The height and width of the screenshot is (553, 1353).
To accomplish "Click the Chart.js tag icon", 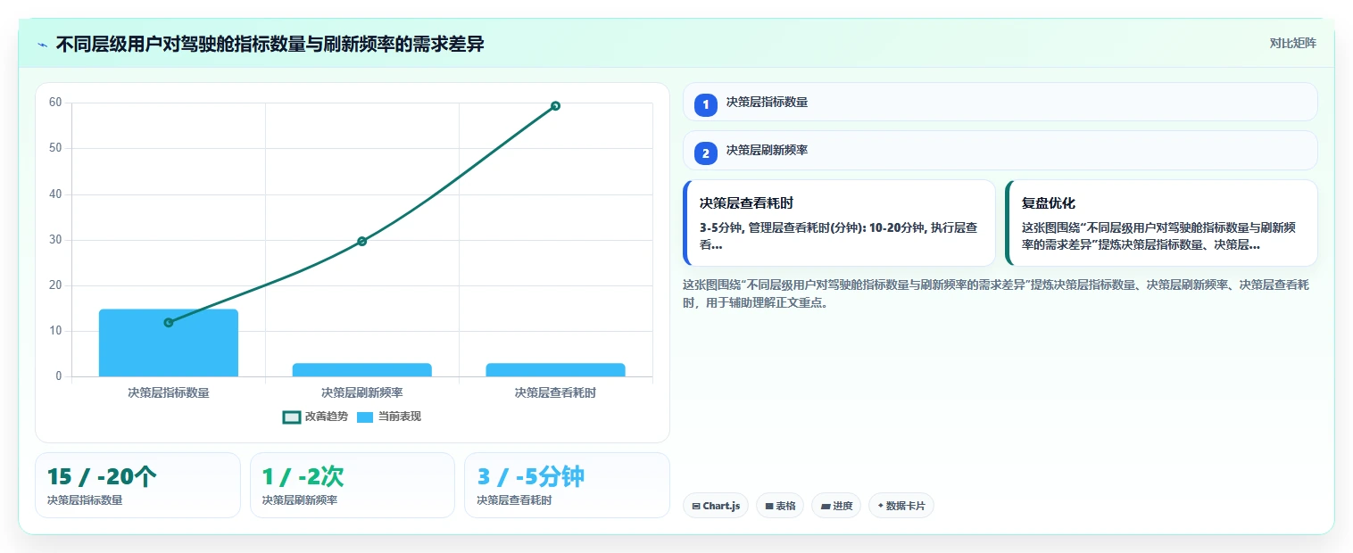I will click(696, 507).
